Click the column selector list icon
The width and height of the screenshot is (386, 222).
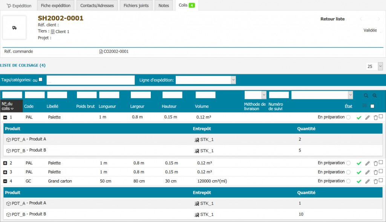(x=365, y=106)
